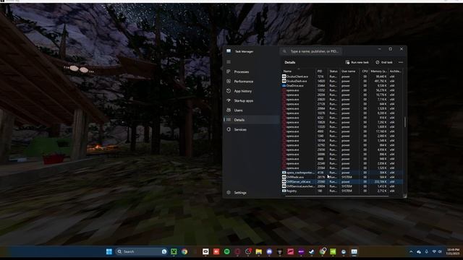This screenshot has width=463, height=260.
Task: Open the taskbar clock and date
Action: 453,251
